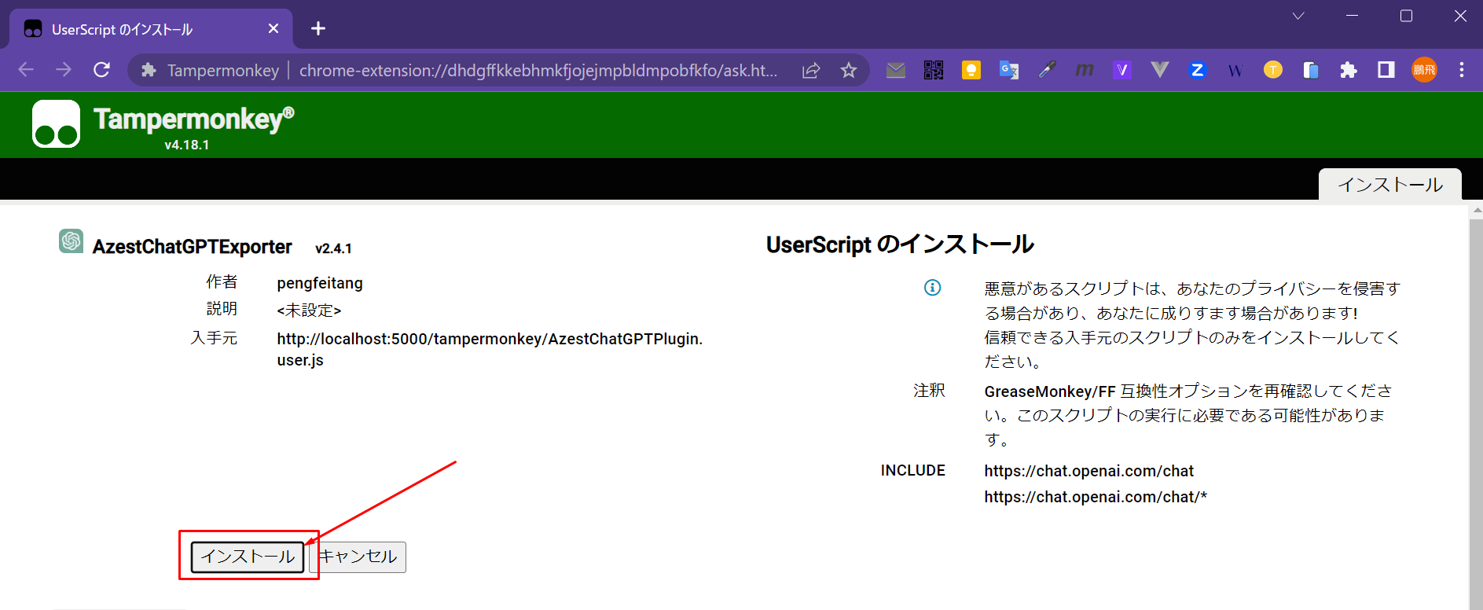Click the share page icon in address bar

click(811, 70)
